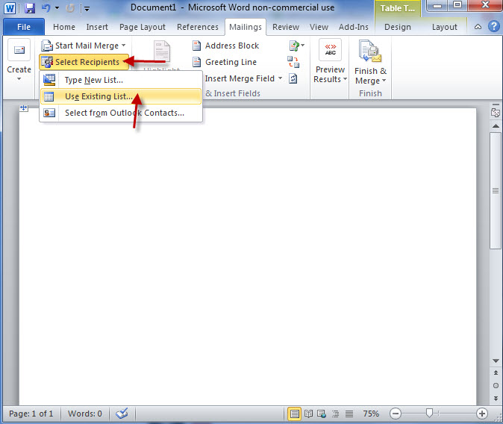Insert an Address Block

pos(225,46)
